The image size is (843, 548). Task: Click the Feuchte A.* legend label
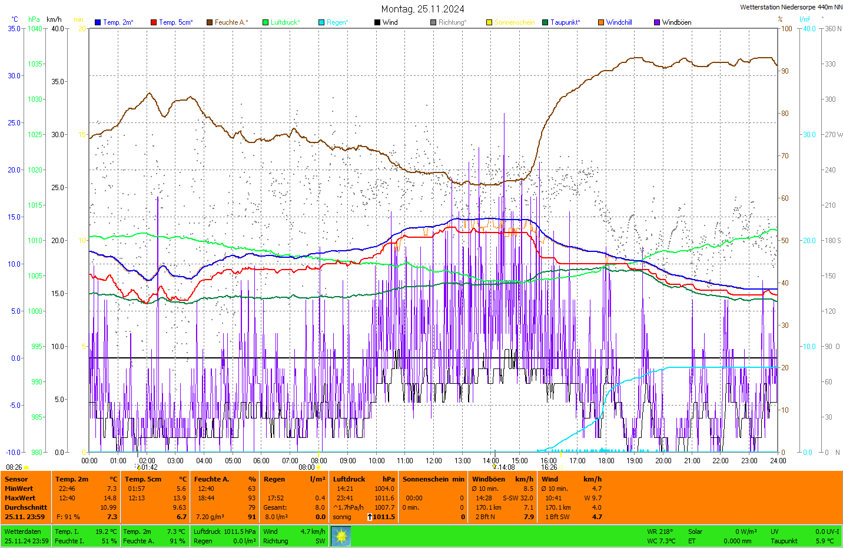click(231, 22)
